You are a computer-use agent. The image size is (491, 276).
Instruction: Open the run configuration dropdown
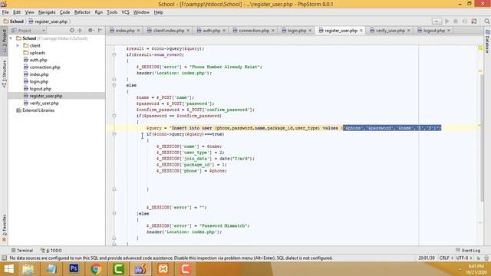tap(437, 21)
